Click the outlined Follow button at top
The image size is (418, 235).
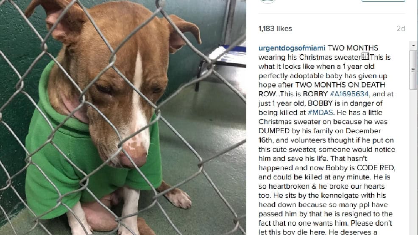pos(383,1)
